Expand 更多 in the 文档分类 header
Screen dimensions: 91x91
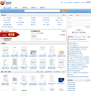pos(64,15)
